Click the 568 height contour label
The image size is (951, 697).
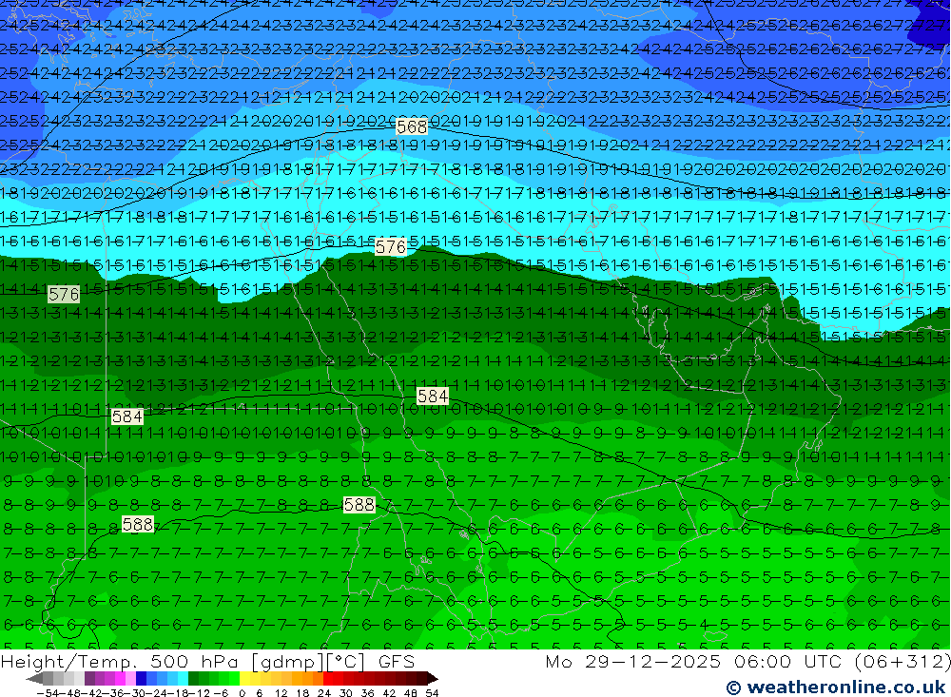point(412,126)
